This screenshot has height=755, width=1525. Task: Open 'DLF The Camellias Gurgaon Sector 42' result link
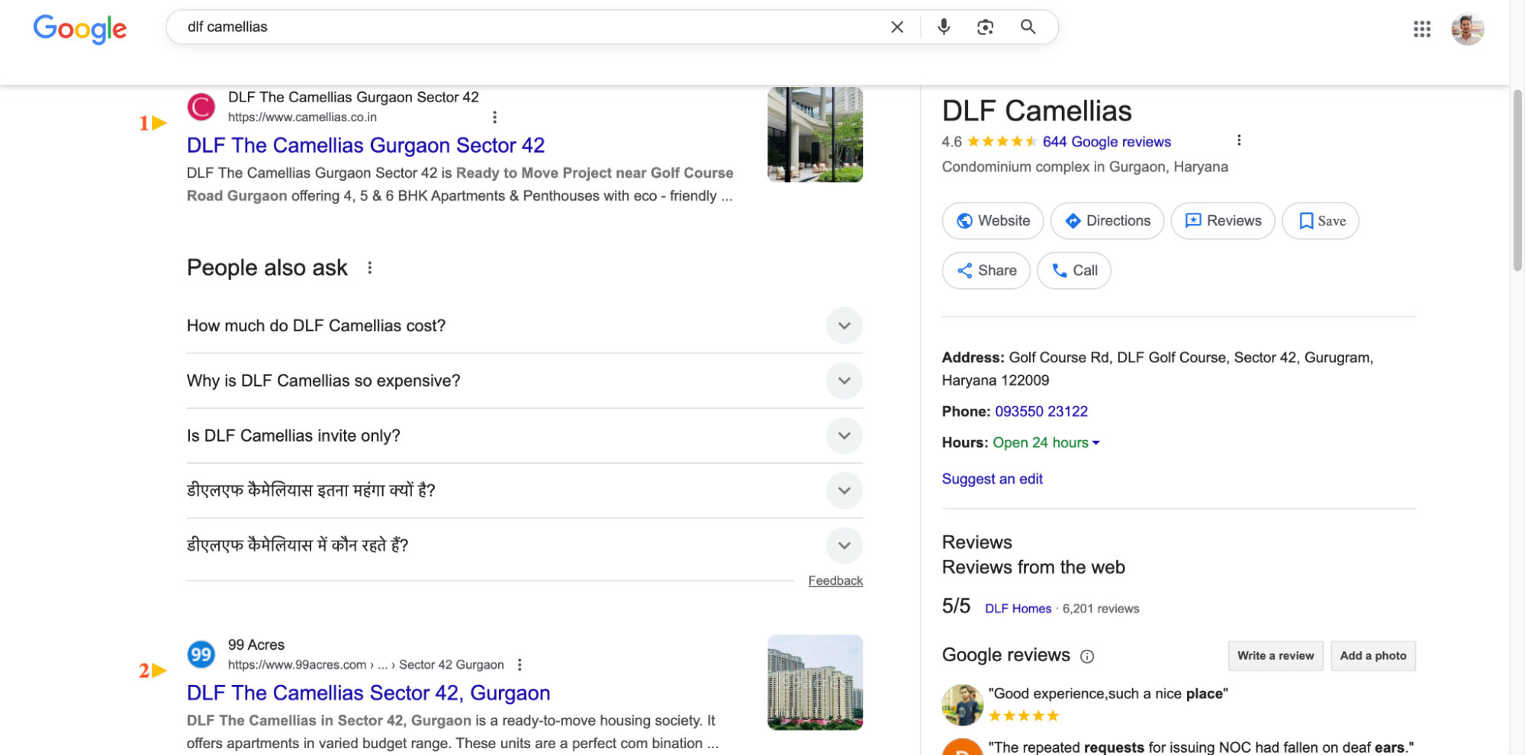pos(365,145)
